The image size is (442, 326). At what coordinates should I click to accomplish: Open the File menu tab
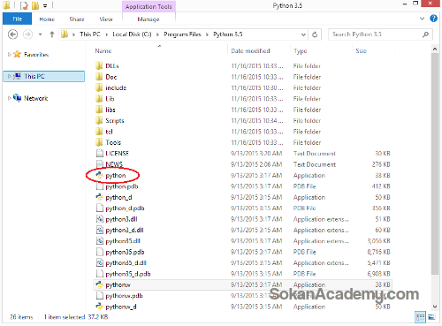click(x=17, y=19)
